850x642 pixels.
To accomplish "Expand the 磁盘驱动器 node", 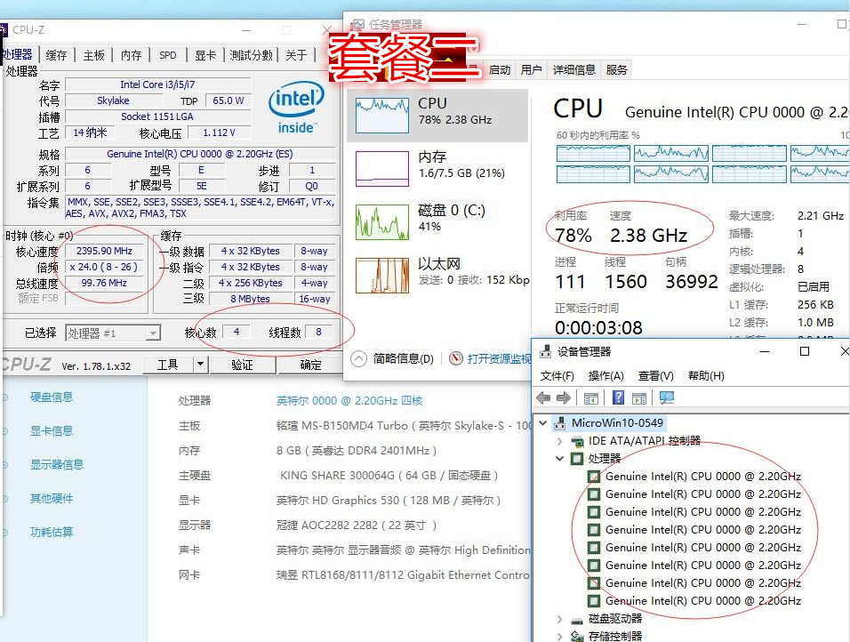I will click(x=560, y=619).
